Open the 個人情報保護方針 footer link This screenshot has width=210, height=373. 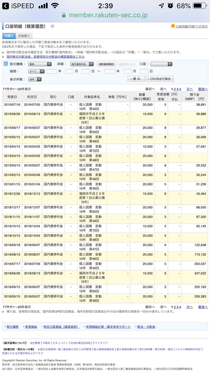click(x=127, y=349)
